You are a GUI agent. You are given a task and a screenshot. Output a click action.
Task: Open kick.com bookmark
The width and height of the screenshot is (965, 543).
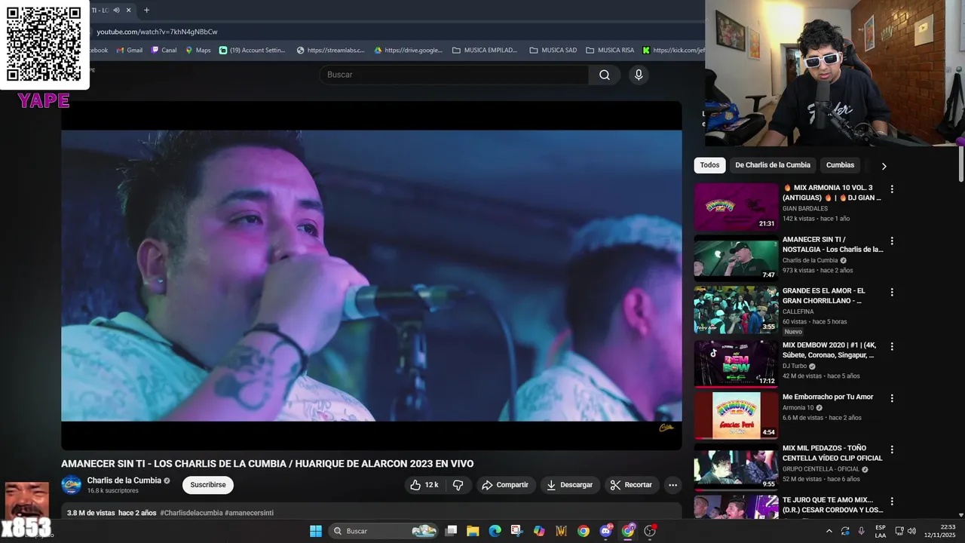pyautogui.click(x=674, y=51)
